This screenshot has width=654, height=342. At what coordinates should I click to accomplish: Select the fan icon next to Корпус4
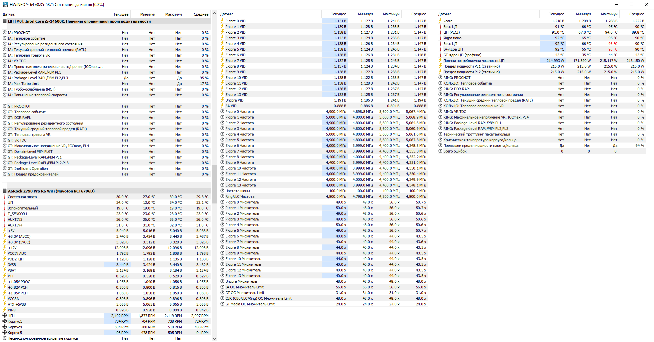coord(5,327)
